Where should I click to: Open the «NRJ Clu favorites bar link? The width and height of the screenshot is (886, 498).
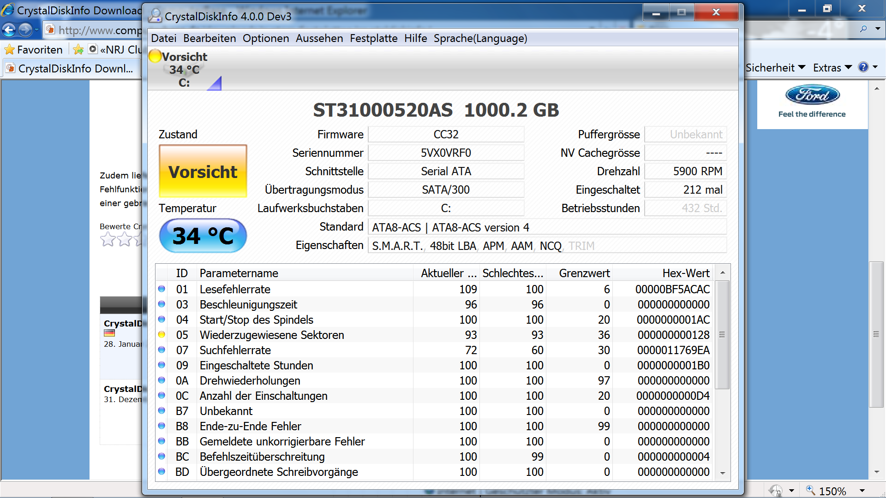tap(115, 49)
